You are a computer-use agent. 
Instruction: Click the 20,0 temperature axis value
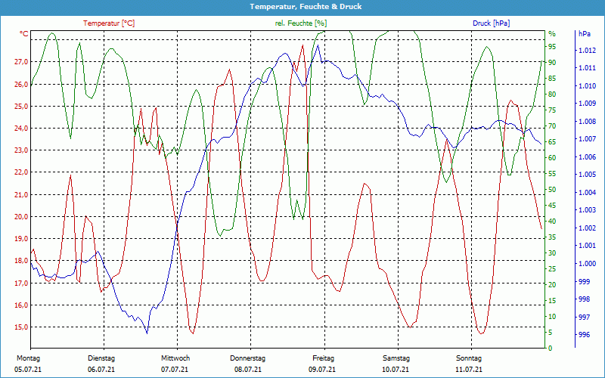point(21,216)
